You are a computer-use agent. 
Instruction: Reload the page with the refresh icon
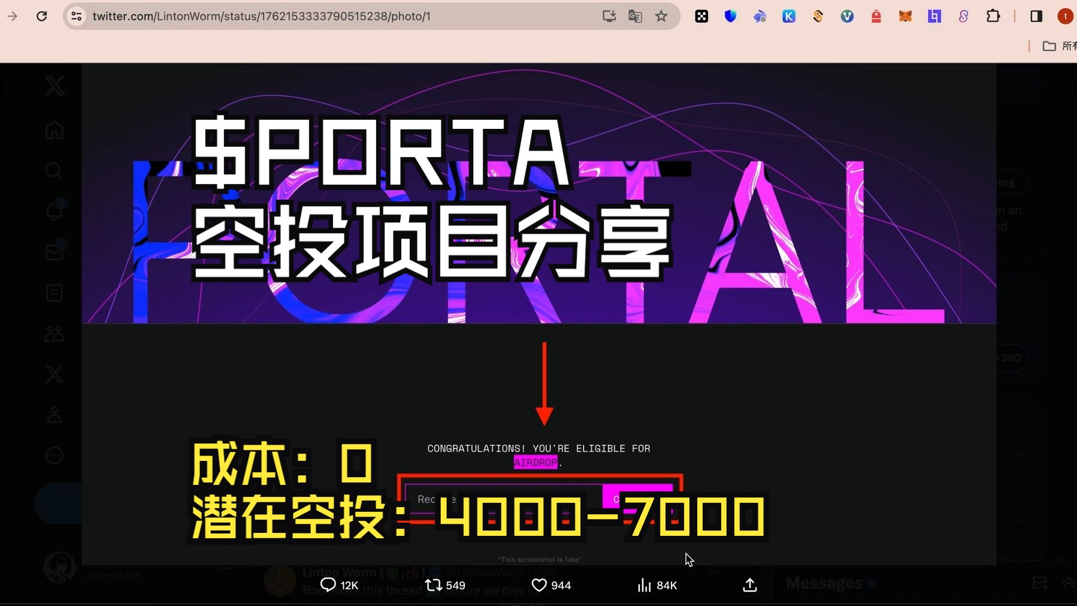tap(41, 16)
